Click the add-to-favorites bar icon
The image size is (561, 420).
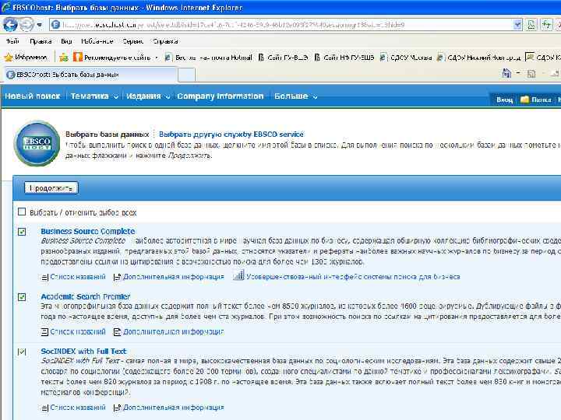[x=64, y=57]
